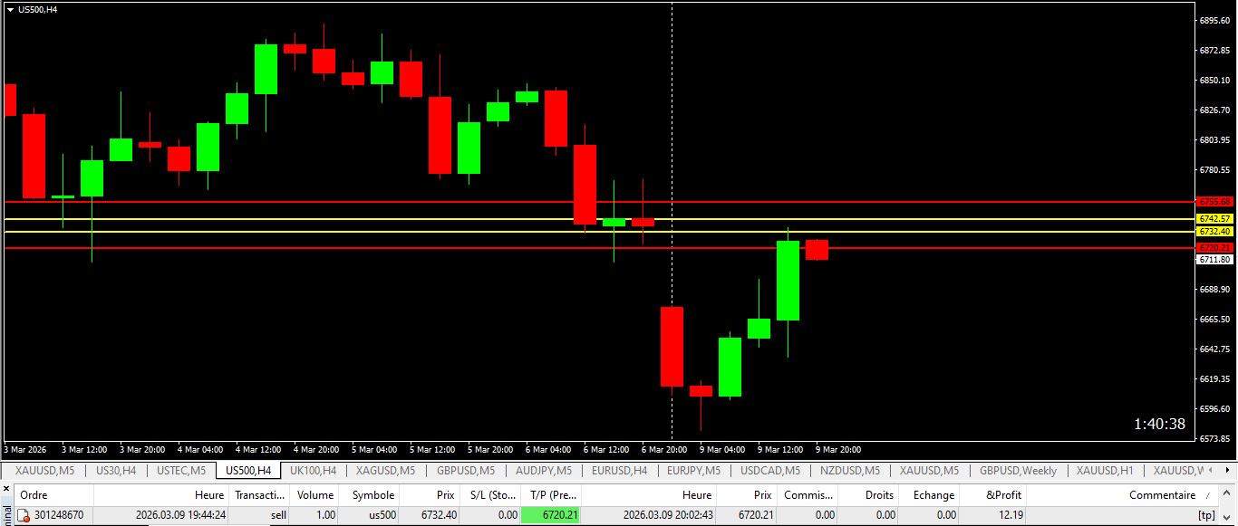Click the 6895.60 price scale value

(x=1214, y=20)
